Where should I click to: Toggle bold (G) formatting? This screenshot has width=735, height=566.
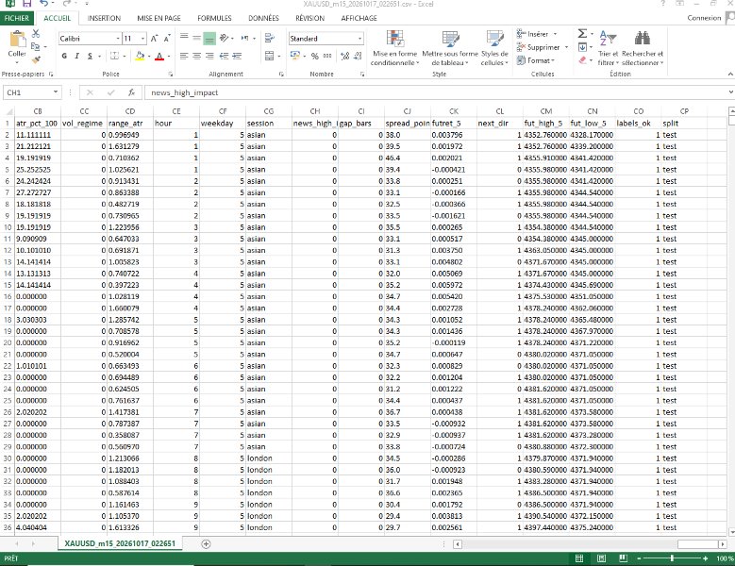[64, 56]
